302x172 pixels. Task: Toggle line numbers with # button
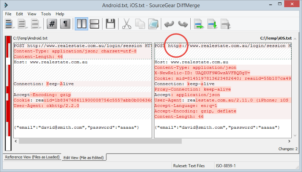(x=52, y=24)
